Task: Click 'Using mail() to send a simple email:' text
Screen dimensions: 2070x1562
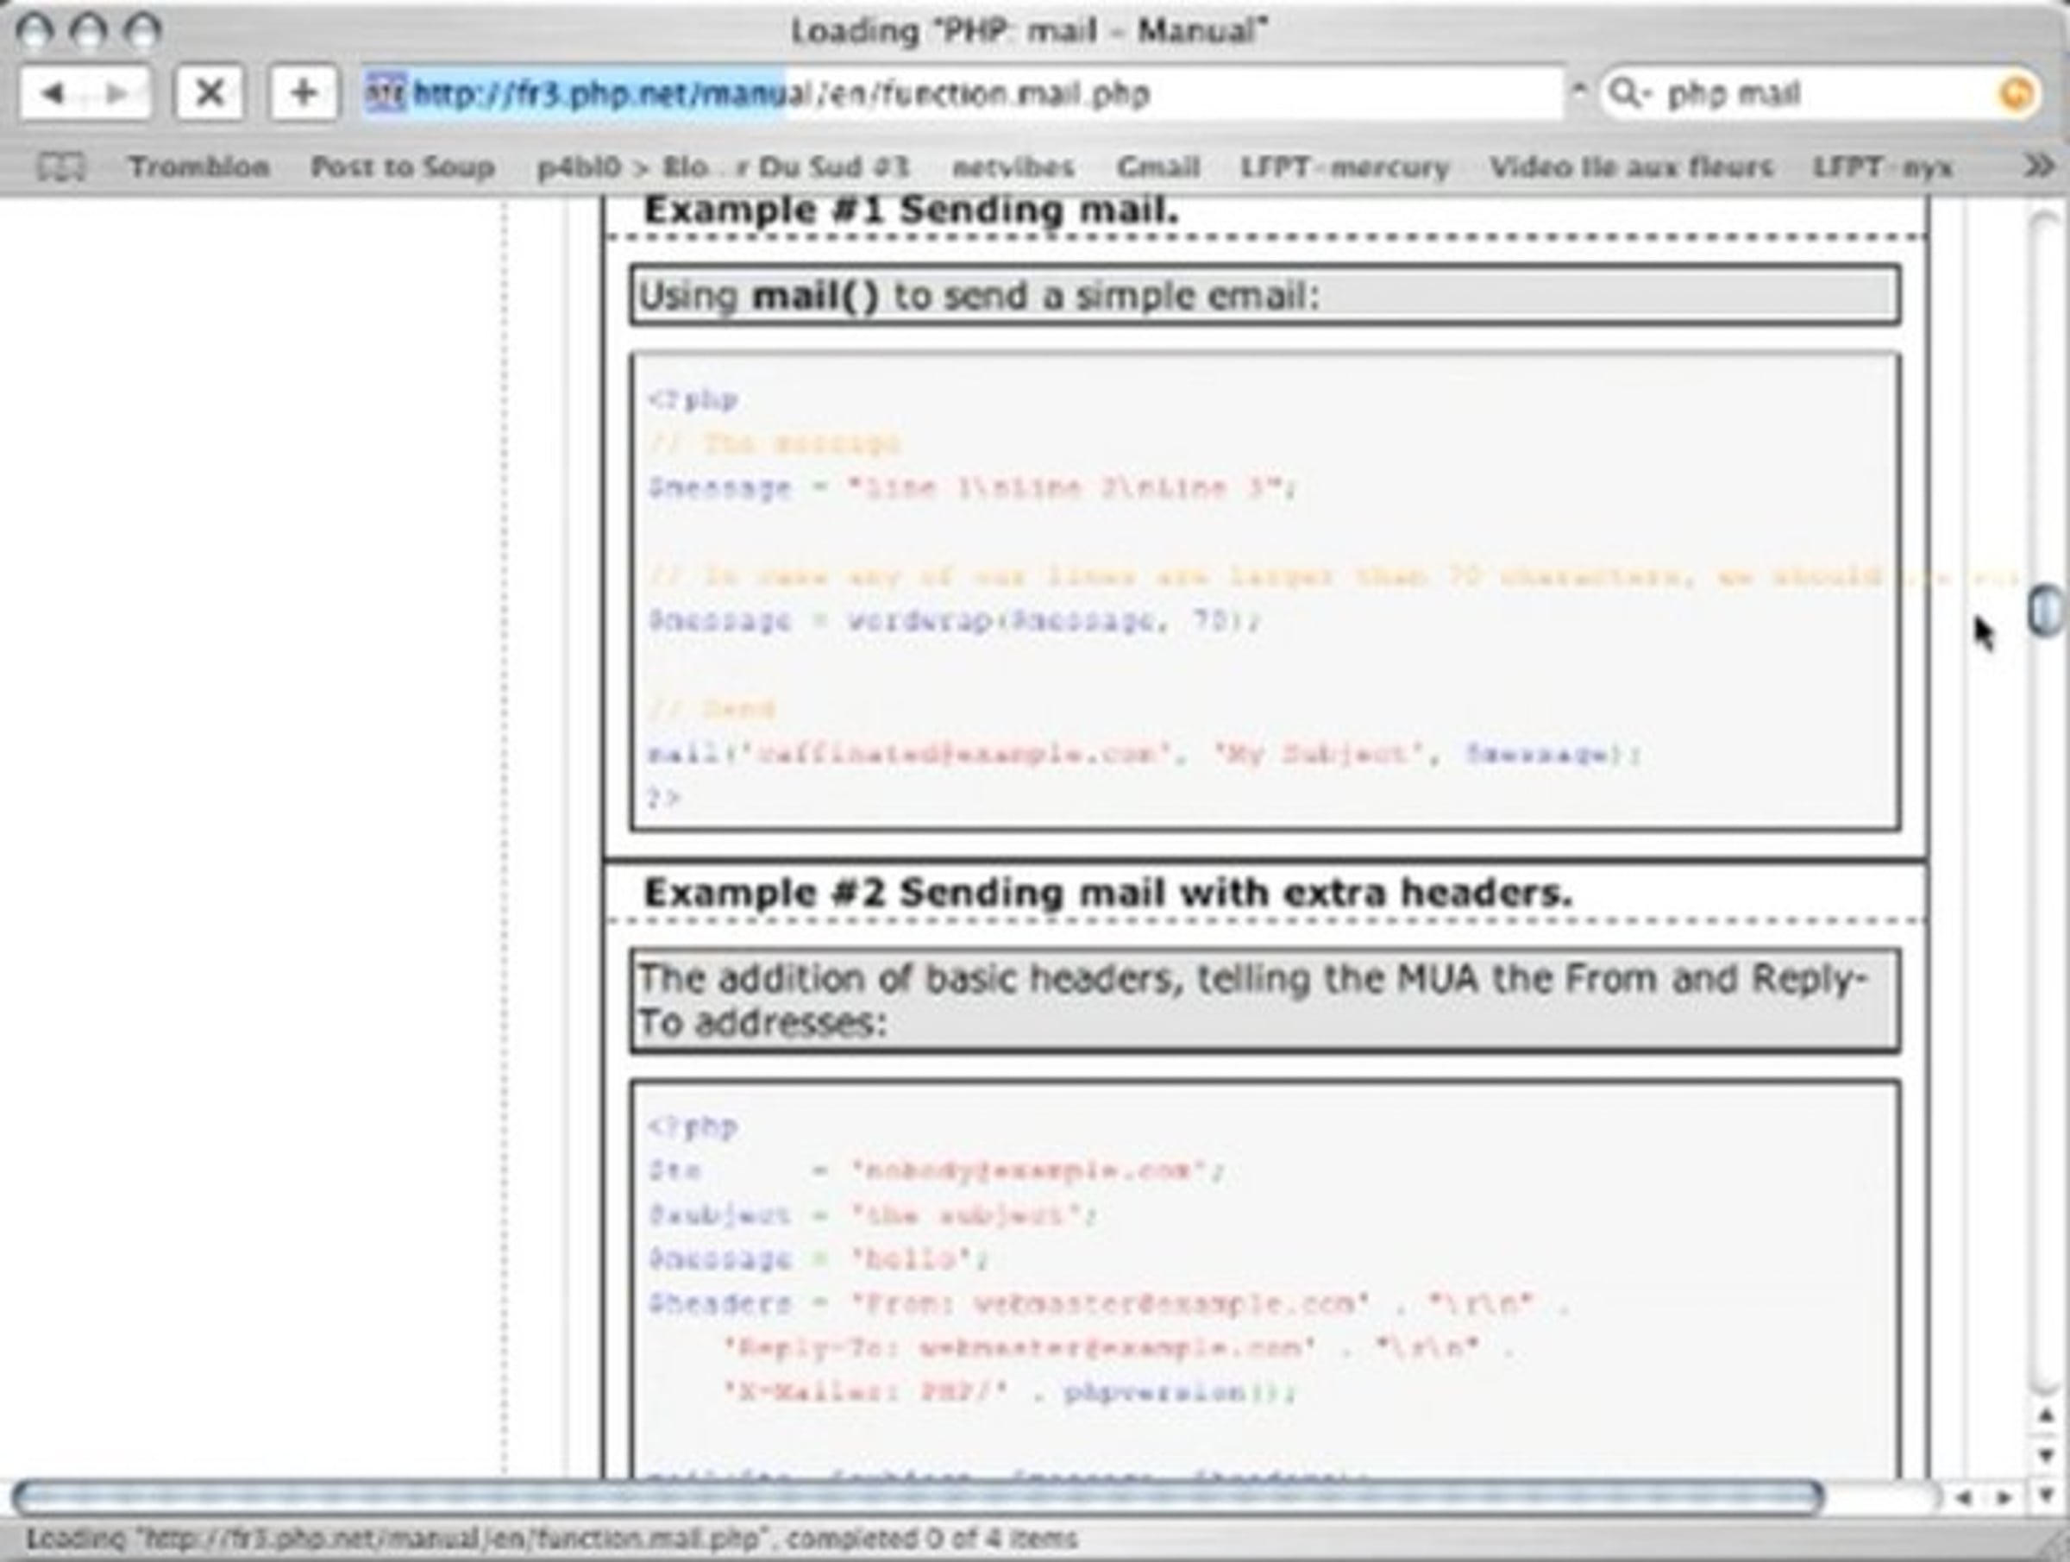Action: (978, 297)
